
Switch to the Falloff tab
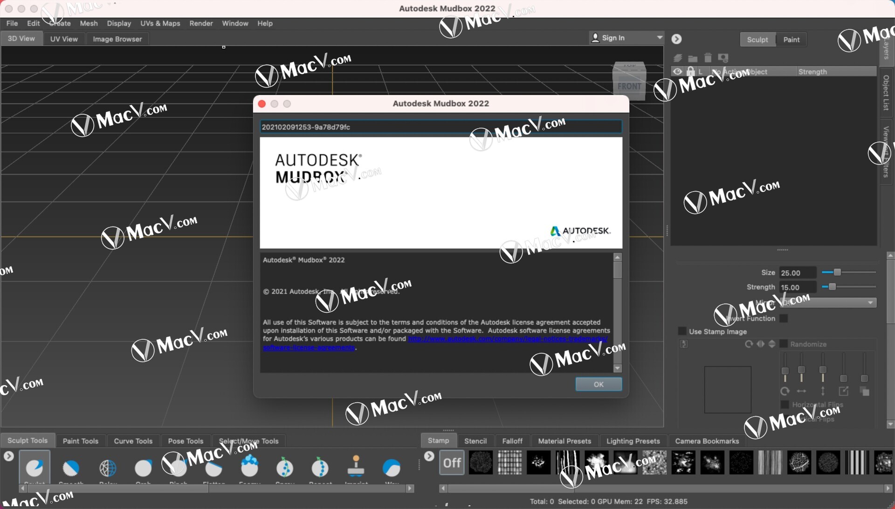click(x=512, y=441)
